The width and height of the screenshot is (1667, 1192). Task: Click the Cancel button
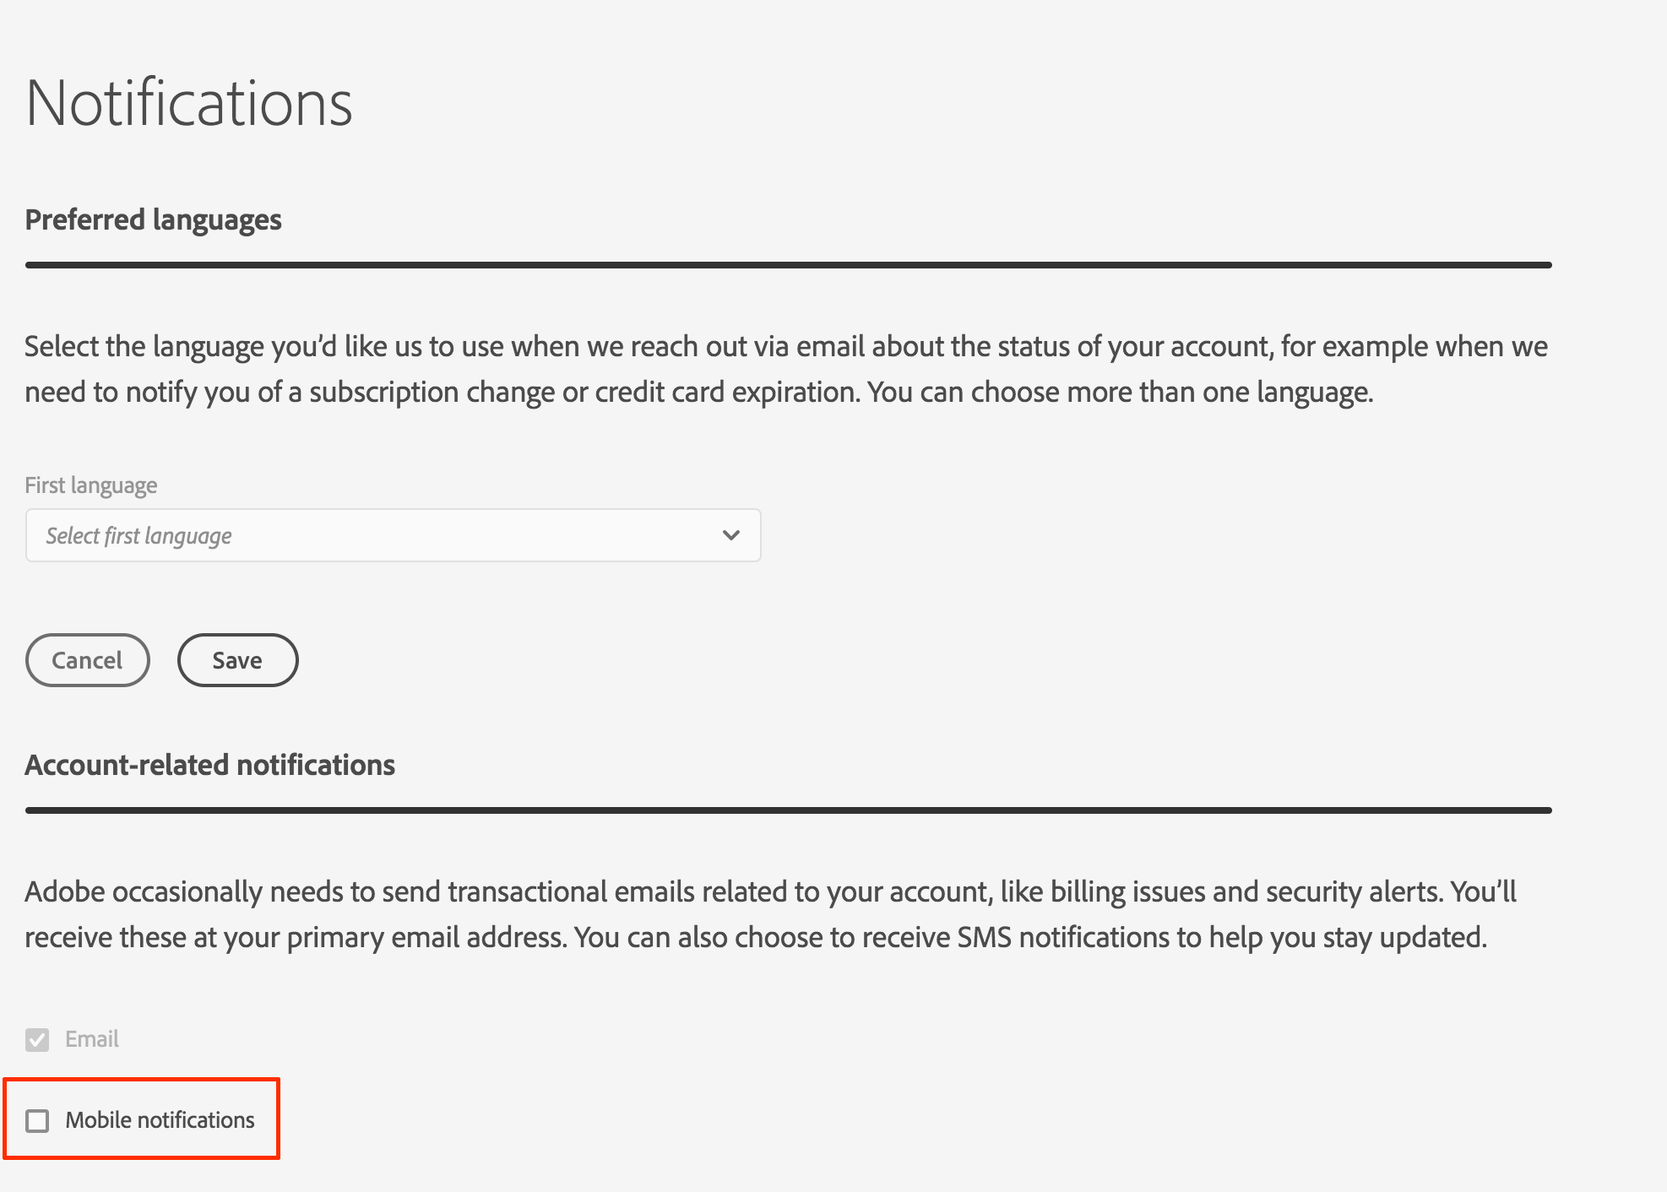click(x=87, y=660)
